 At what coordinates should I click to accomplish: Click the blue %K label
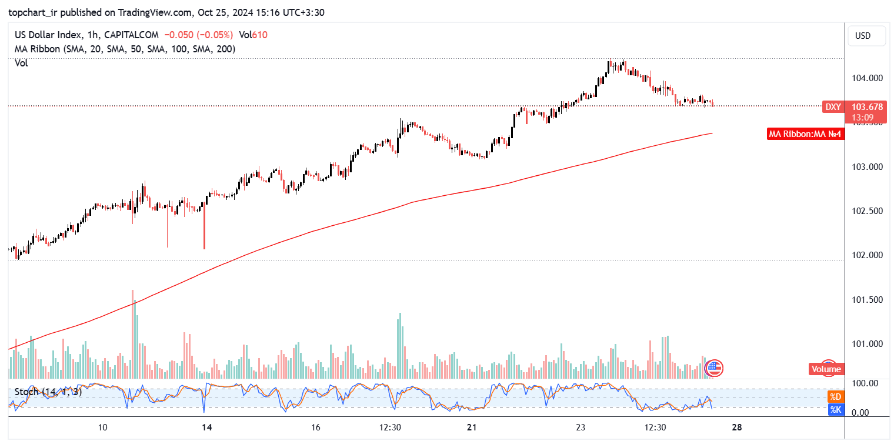(x=835, y=409)
